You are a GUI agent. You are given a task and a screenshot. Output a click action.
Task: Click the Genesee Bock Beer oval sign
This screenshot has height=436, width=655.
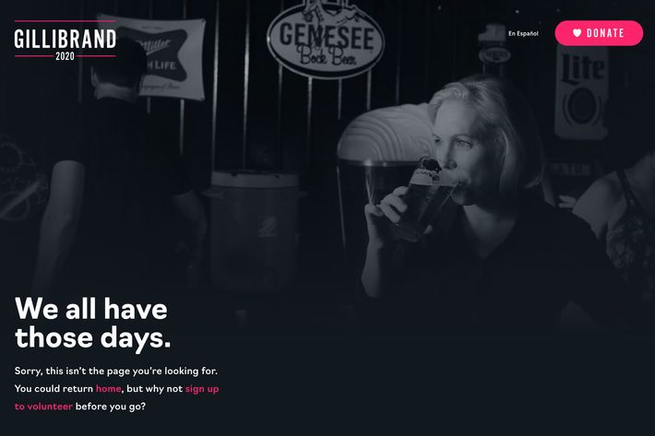pyautogui.click(x=326, y=40)
